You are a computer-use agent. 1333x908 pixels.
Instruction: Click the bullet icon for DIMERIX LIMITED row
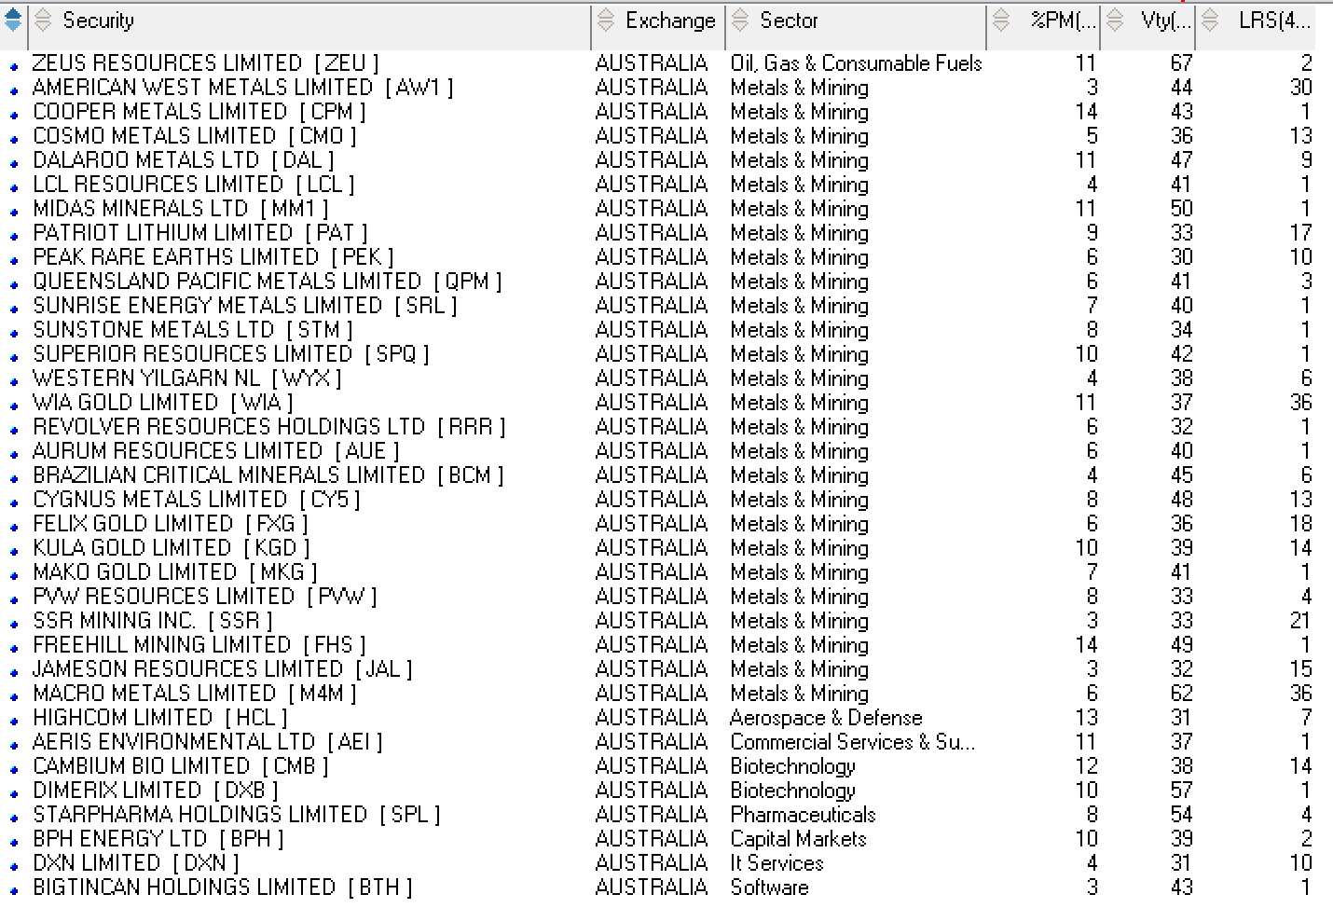tap(14, 794)
